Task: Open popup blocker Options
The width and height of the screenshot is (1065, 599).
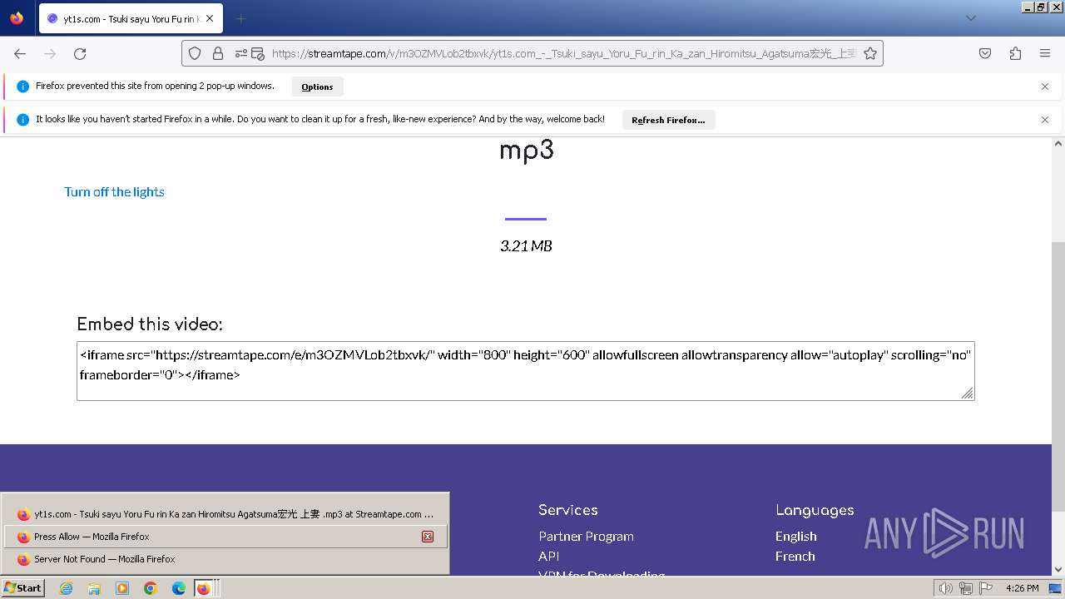Action: [317, 87]
